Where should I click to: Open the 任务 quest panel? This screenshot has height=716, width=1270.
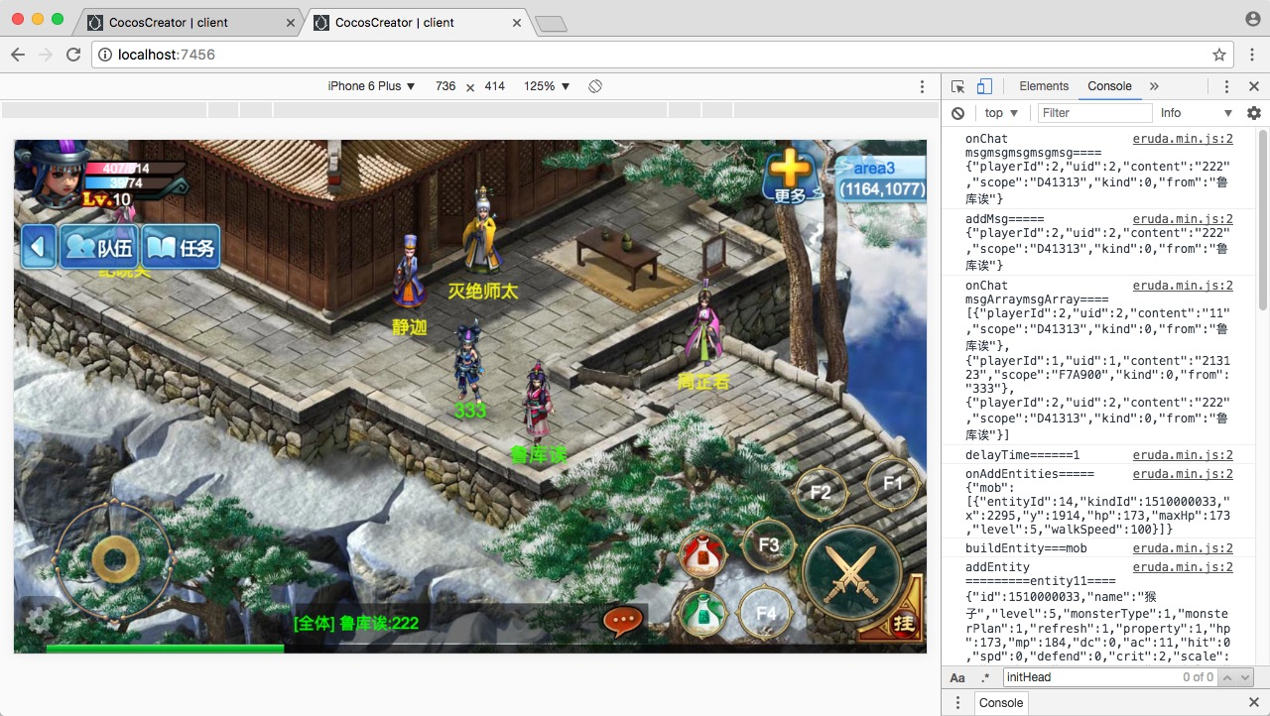[x=181, y=247]
